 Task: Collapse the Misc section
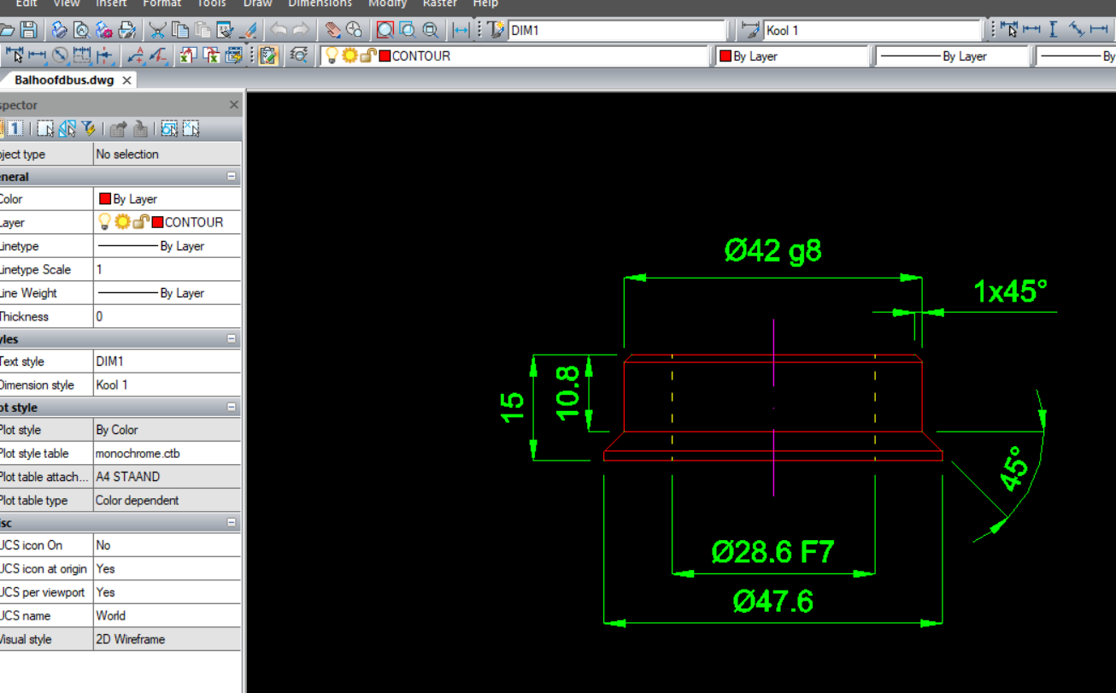point(231,522)
